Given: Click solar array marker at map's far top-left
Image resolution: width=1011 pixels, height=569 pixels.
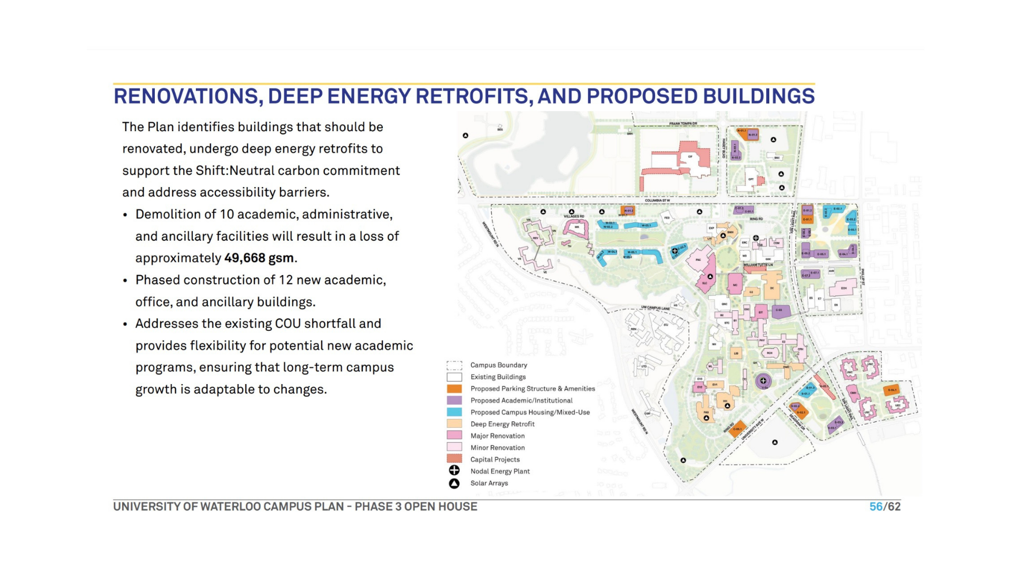Looking at the screenshot, I should 465,135.
